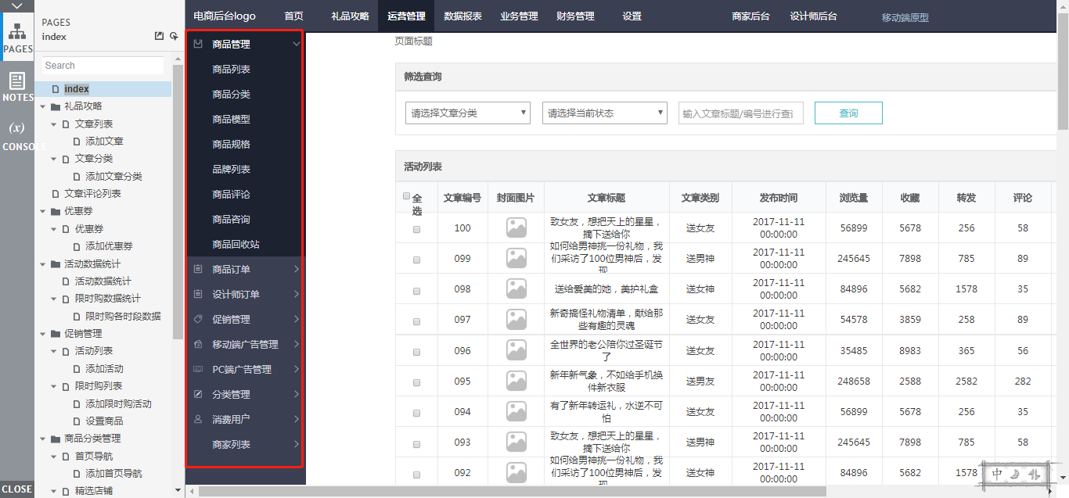Click the 移动端广告管理 sidebar icon
This screenshot has width=1069, height=498.
tap(198, 344)
